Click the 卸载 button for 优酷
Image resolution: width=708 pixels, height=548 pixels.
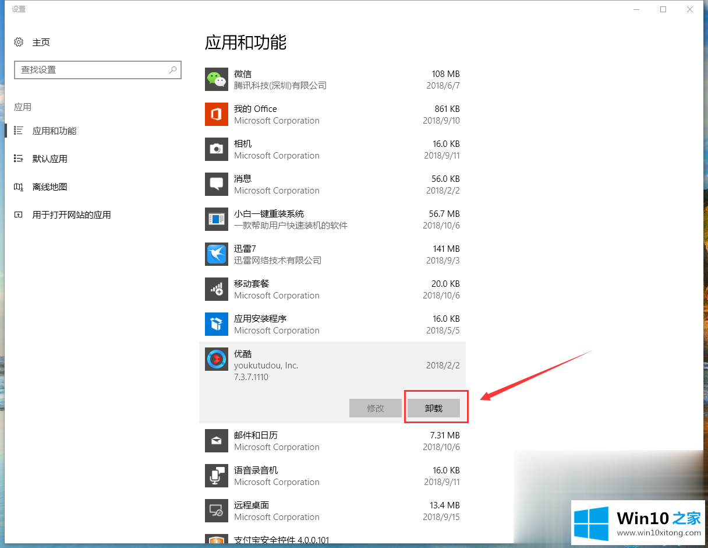pyautogui.click(x=434, y=408)
